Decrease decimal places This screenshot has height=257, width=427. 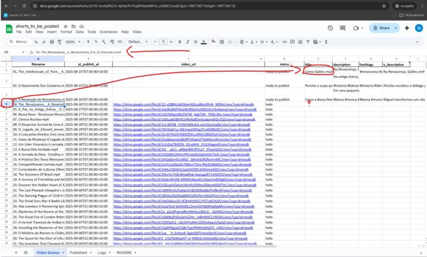point(104,42)
